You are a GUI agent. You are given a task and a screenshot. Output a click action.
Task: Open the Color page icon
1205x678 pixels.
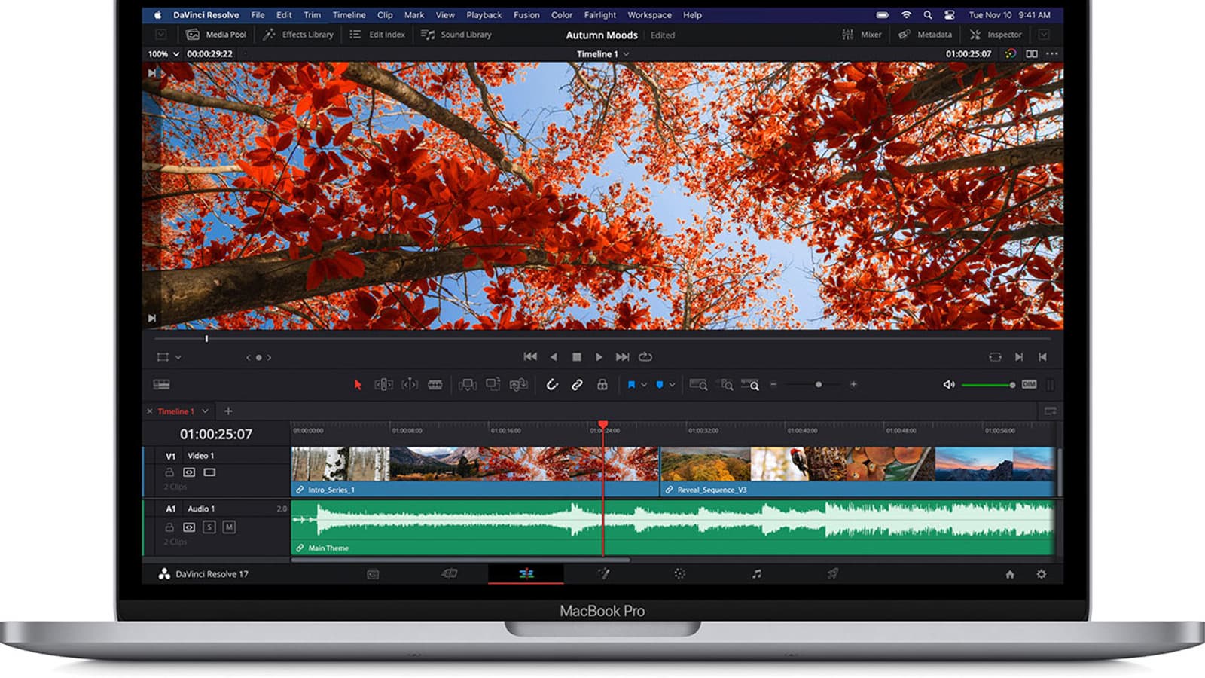(x=679, y=574)
